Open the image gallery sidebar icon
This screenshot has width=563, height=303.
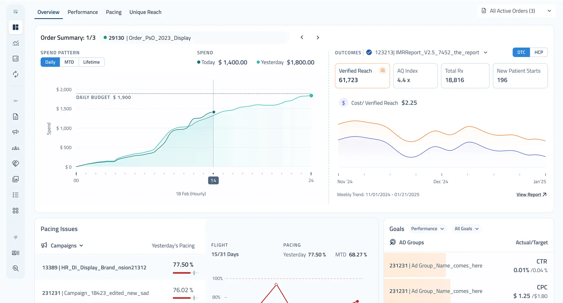coord(15,179)
